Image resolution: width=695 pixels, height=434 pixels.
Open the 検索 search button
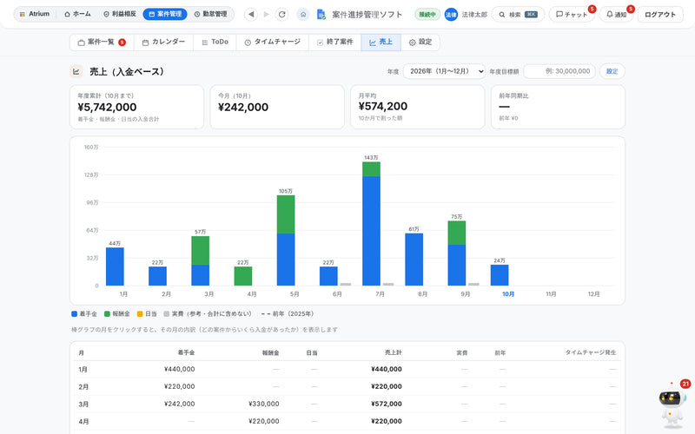coord(518,15)
